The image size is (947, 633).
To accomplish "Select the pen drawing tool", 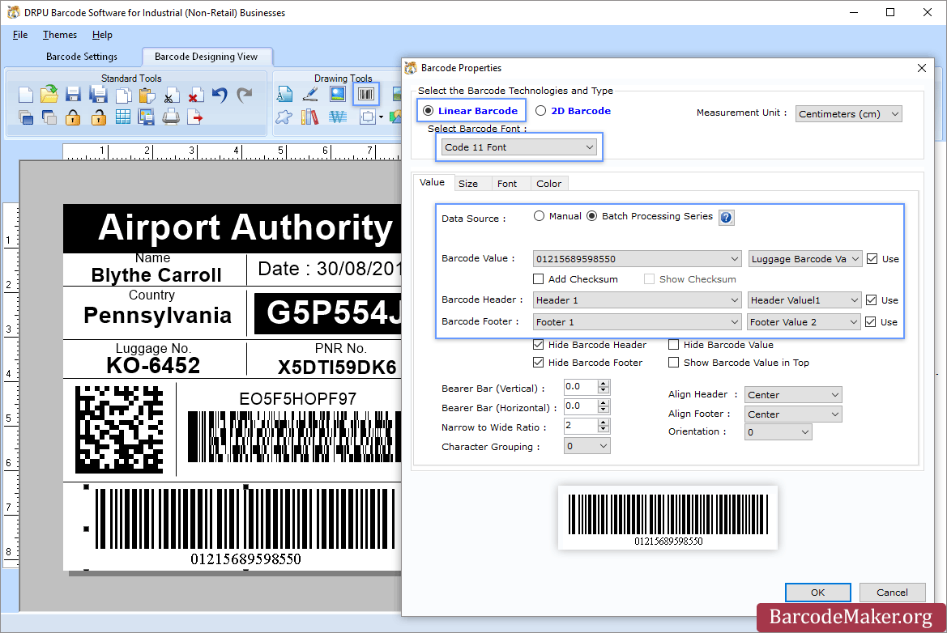I will [310, 94].
